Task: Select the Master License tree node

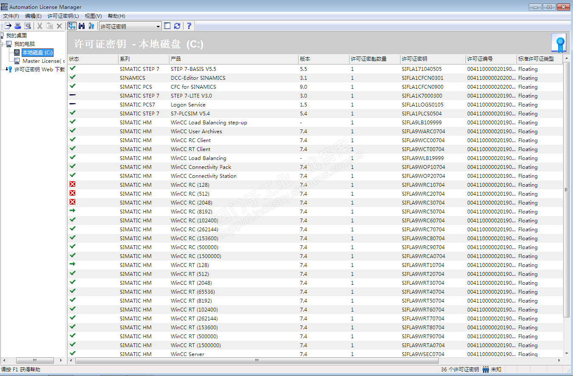Action: 43,61
